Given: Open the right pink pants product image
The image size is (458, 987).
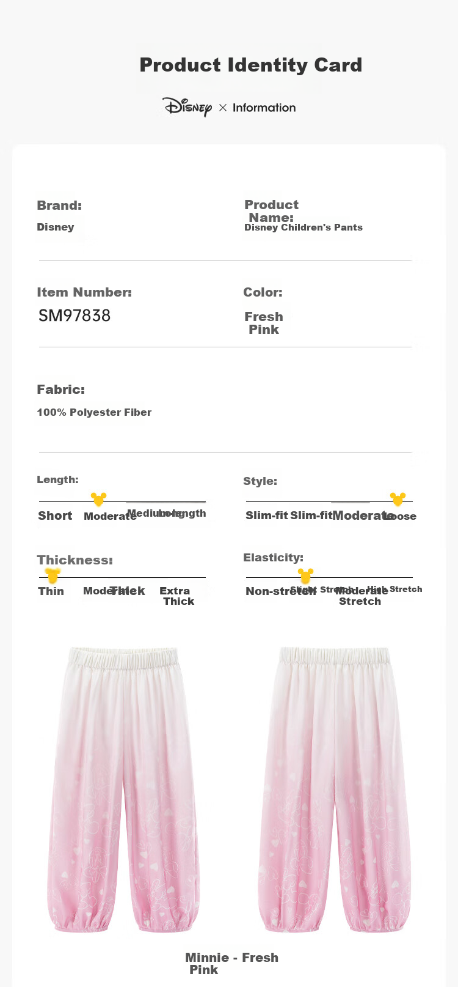Looking at the screenshot, I should [x=335, y=789].
